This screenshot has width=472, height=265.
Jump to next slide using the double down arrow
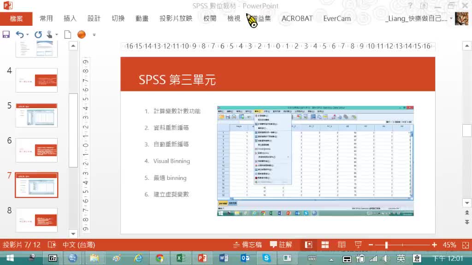(467, 222)
